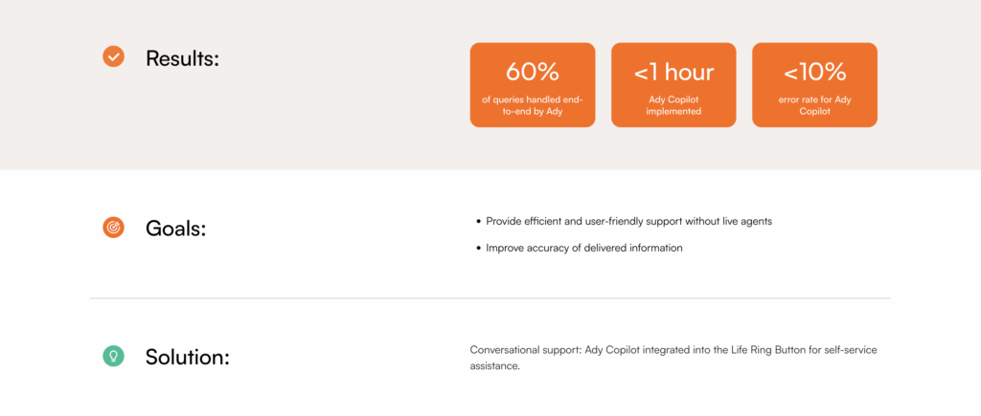Screen dimensions: 981x416
Task: Click the <1 hour figure in middle card
Action: click(673, 72)
